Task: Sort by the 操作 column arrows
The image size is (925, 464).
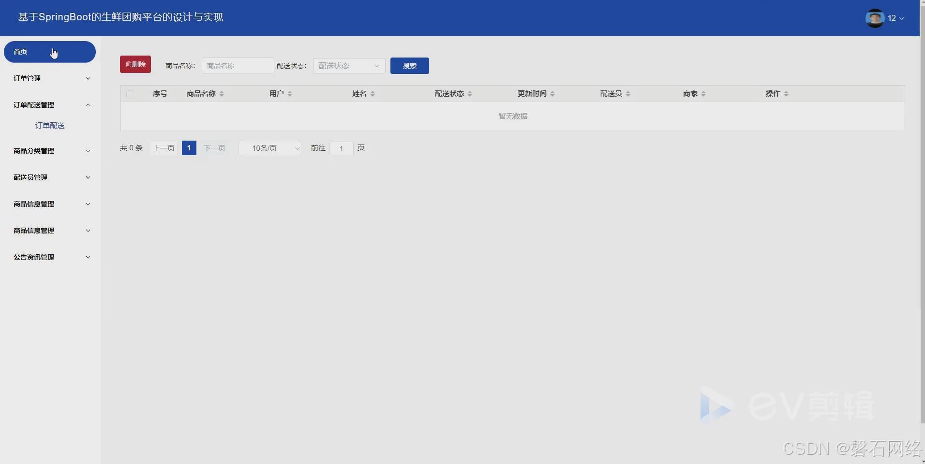Action: (786, 94)
